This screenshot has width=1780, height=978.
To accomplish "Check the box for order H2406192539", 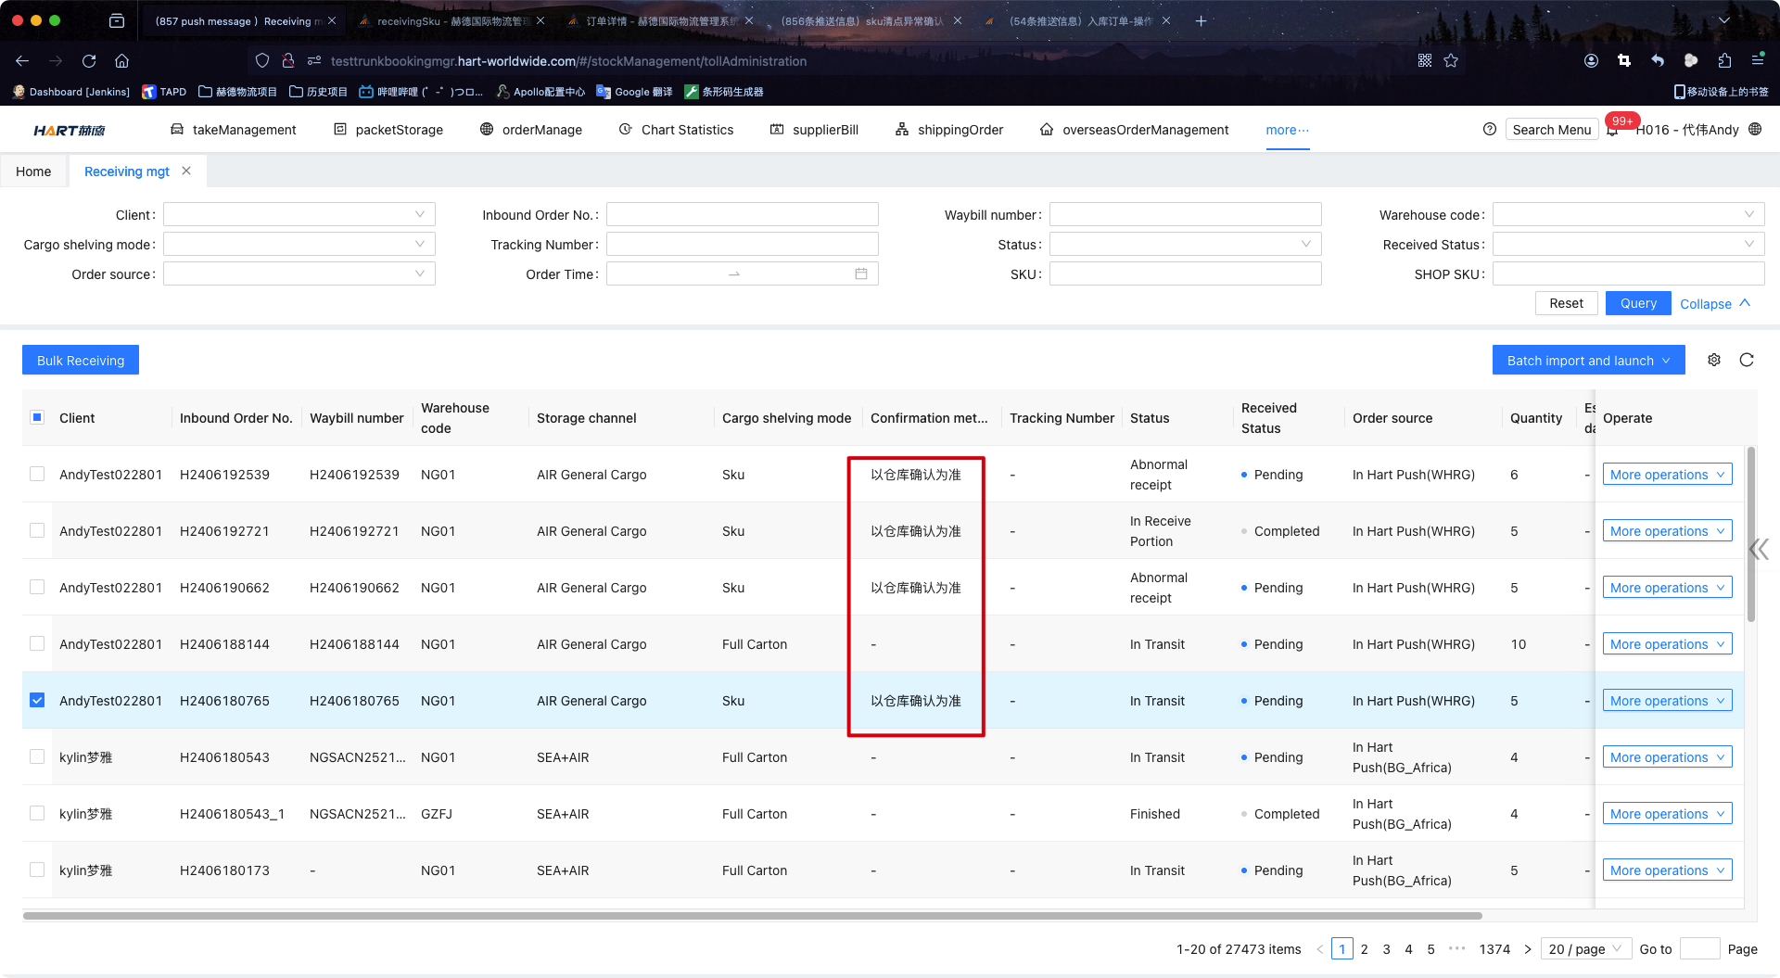I will 37,474.
